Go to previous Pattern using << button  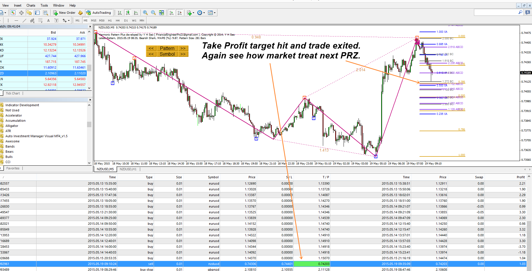[151, 49]
